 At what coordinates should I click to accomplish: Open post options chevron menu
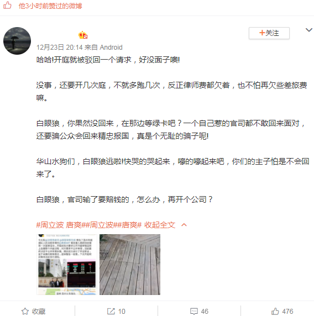click(309, 30)
